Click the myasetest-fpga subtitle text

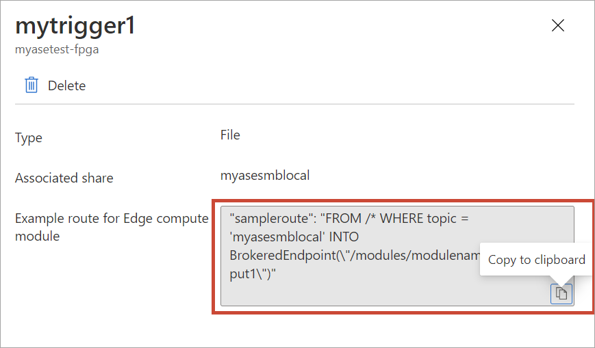click(x=57, y=49)
